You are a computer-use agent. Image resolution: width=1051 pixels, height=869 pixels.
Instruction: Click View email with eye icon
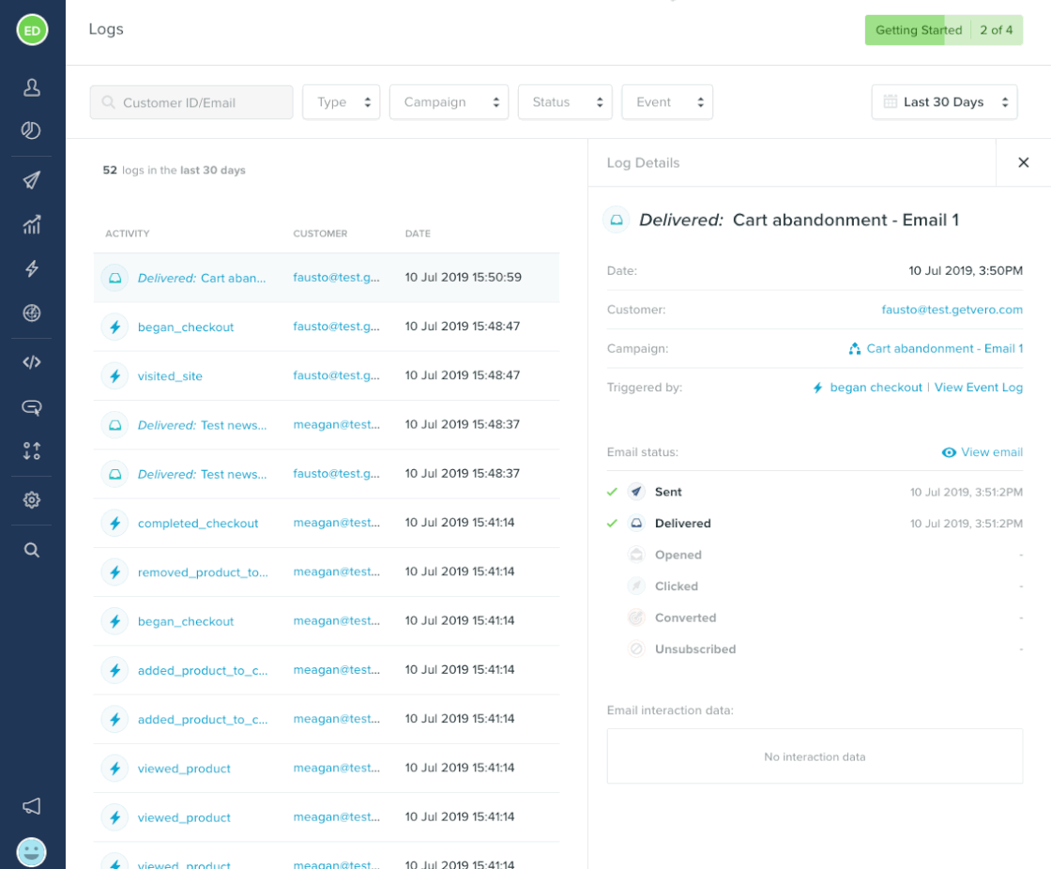coord(982,452)
